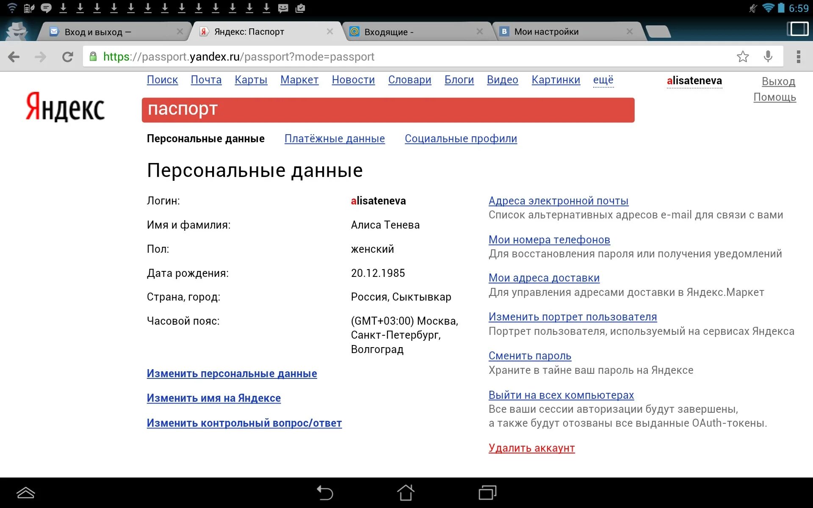Click "Выход" to log out
The image size is (813, 508).
pos(778,81)
